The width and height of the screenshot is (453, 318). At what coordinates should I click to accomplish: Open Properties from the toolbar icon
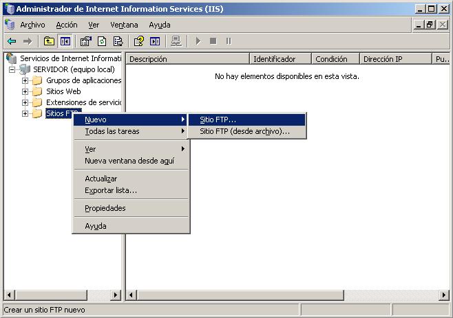click(x=86, y=41)
